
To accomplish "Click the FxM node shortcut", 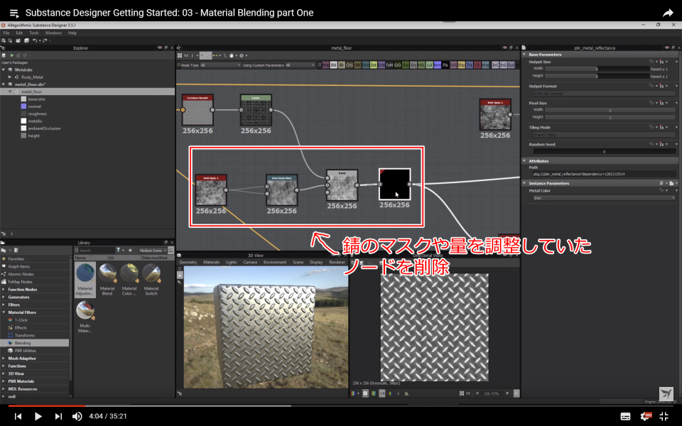I will point(390,65).
